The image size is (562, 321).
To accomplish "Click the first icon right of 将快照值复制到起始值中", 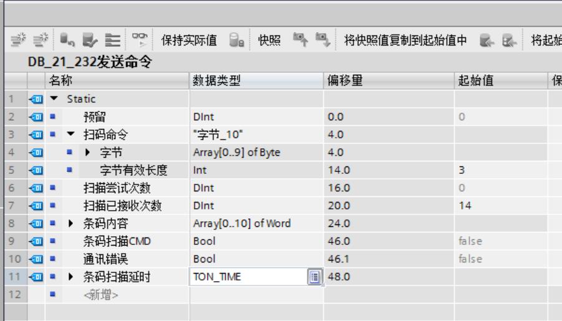I will [x=487, y=40].
